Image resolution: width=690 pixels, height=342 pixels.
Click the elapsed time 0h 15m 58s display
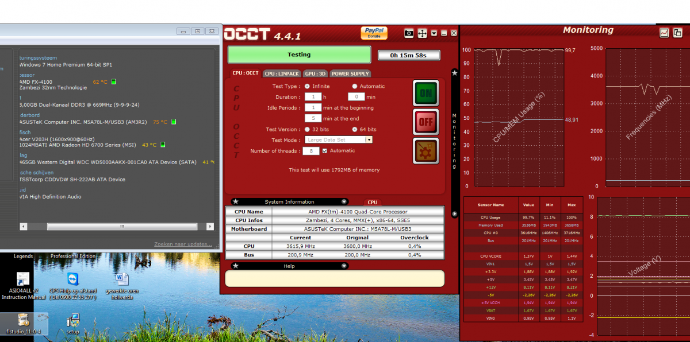tap(409, 55)
